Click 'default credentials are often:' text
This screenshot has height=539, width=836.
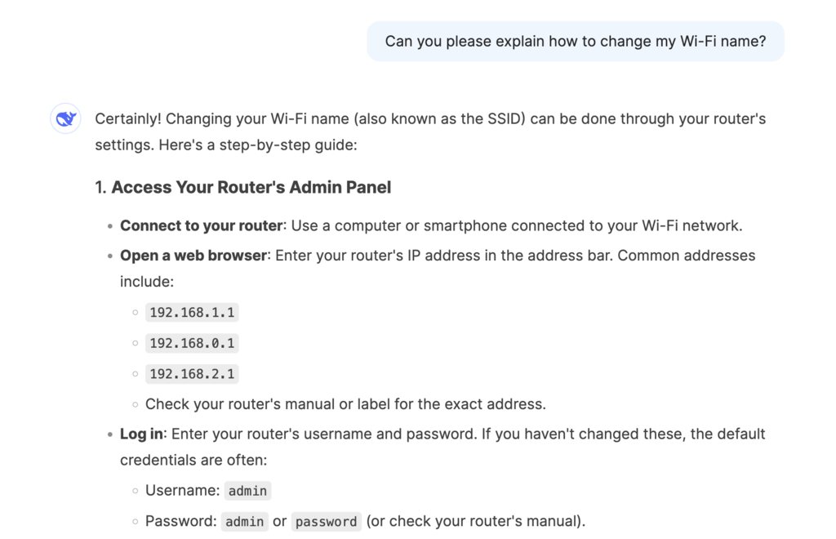[193, 460]
